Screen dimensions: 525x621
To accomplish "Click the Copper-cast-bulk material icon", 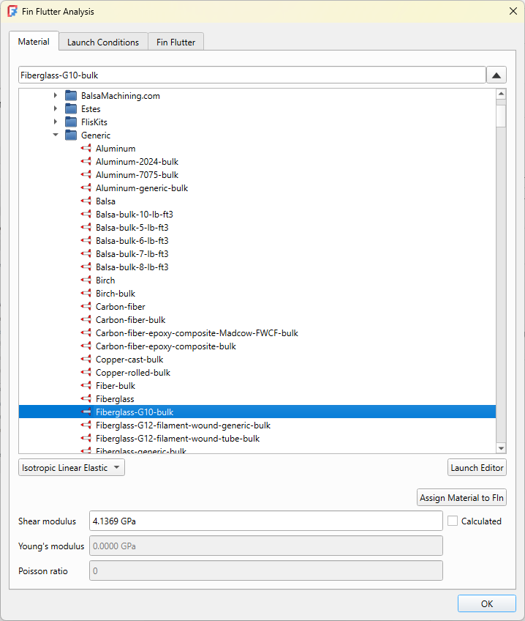I will point(86,360).
